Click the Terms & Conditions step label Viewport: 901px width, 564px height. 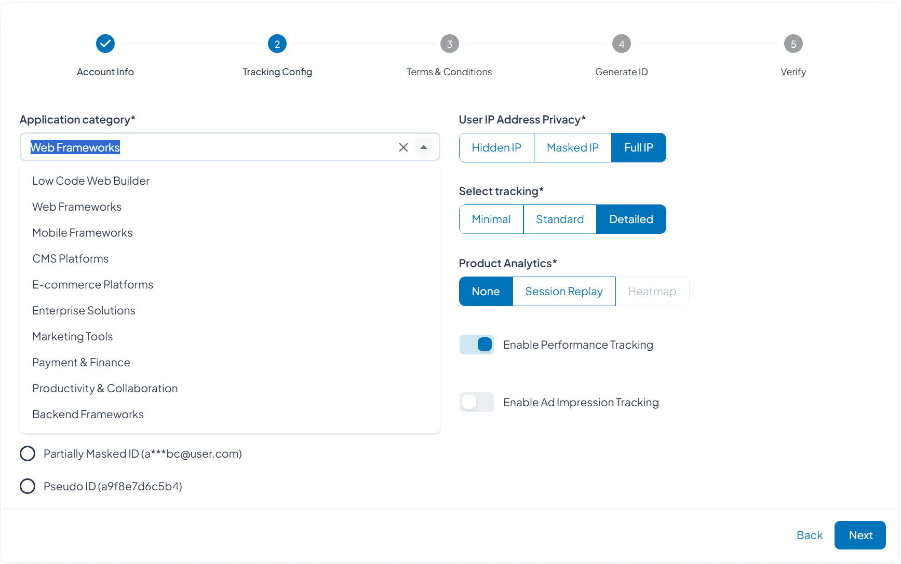(x=449, y=72)
